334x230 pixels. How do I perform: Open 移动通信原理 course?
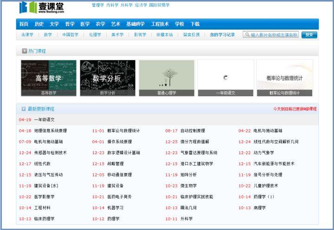[x=120, y=175]
